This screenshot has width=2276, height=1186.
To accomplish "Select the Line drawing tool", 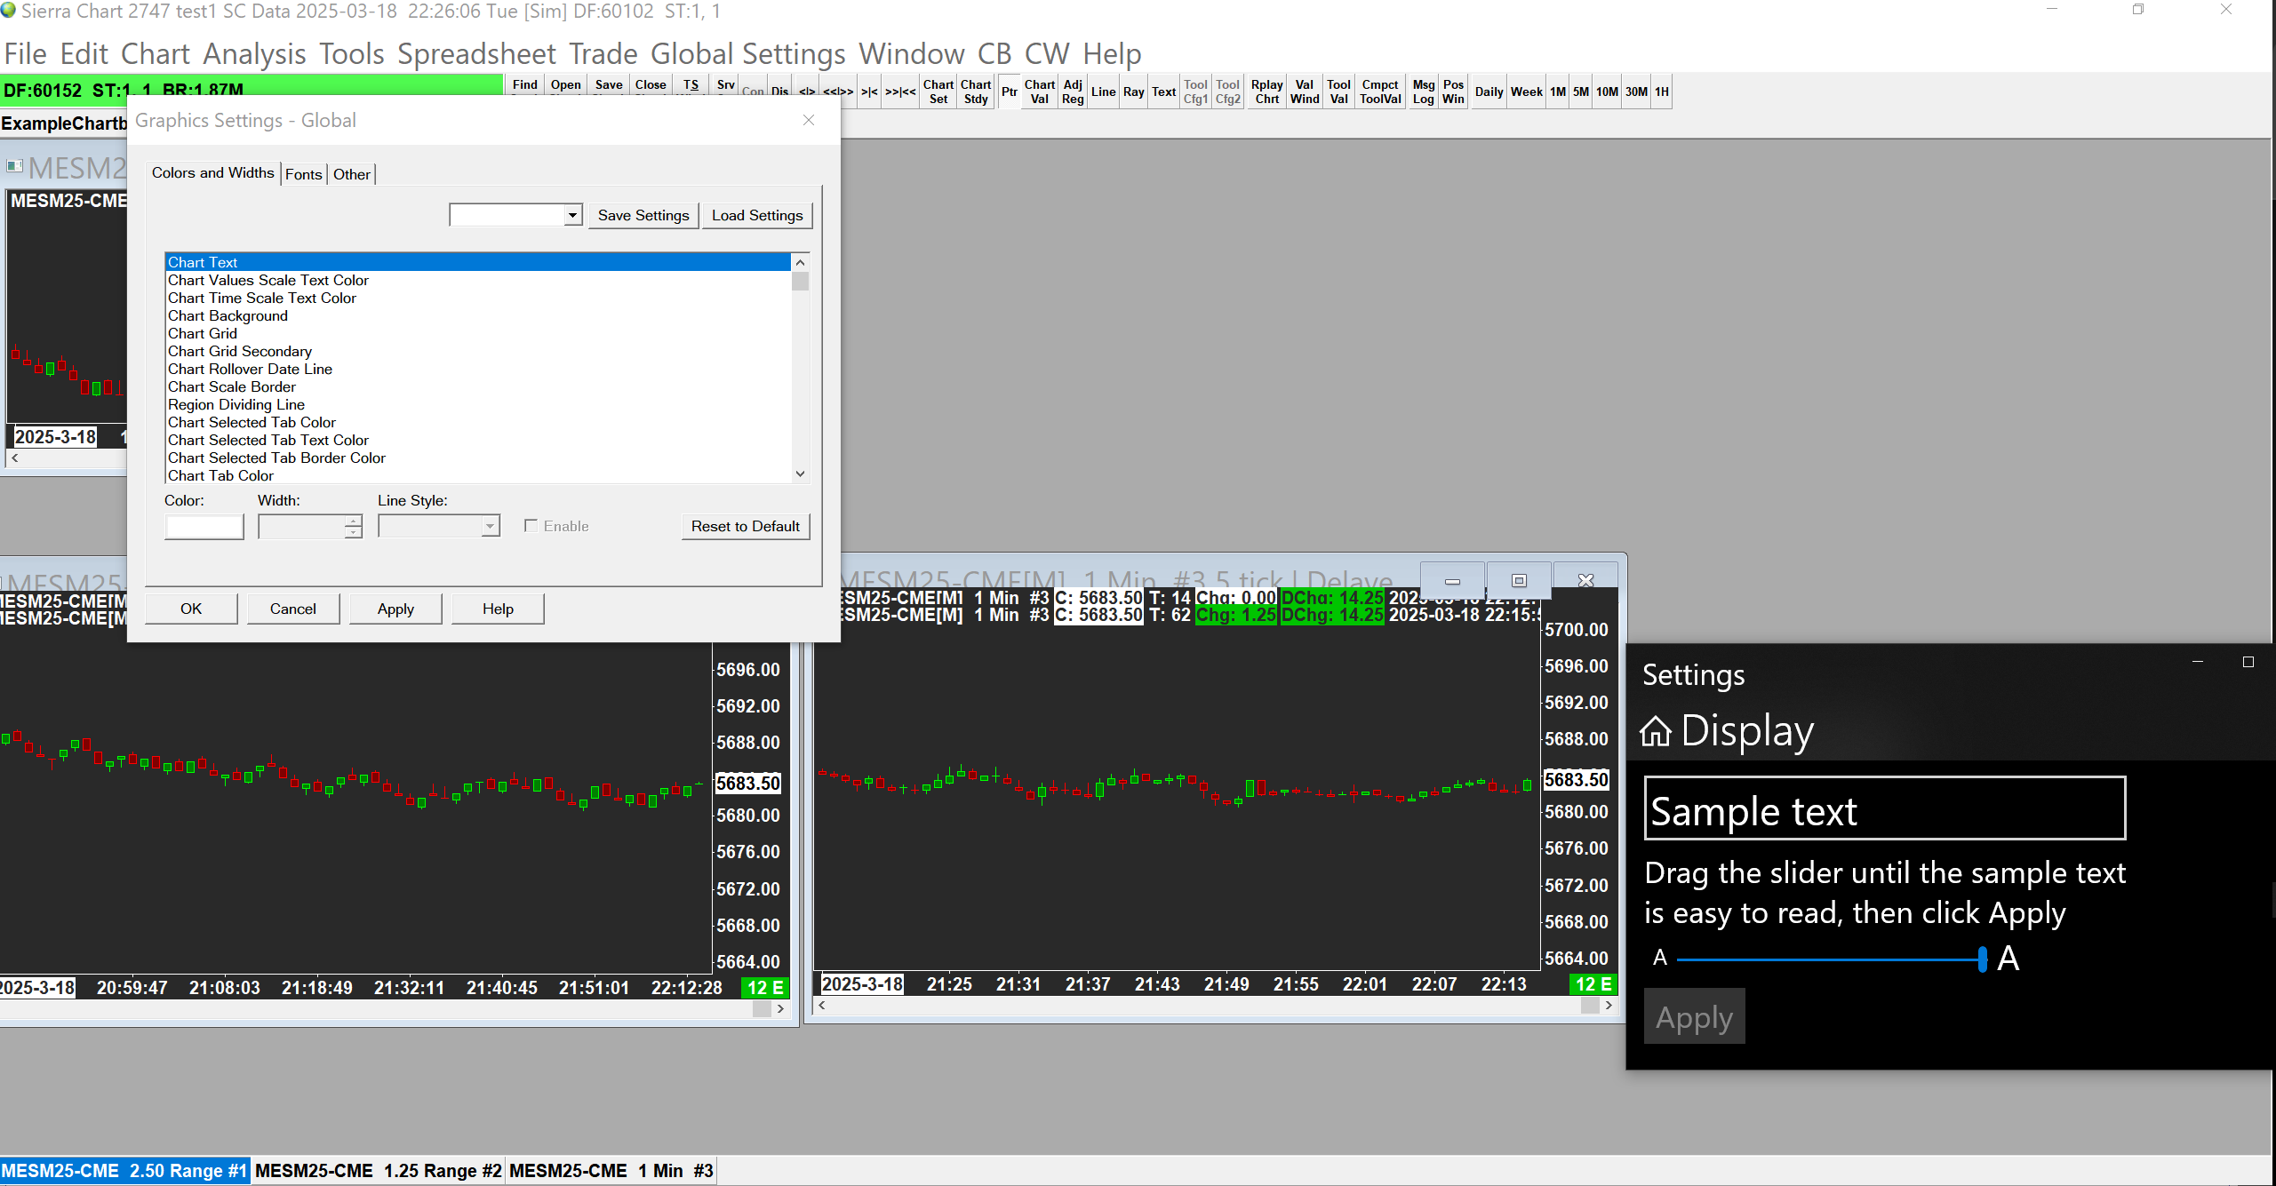I will [1103, 92].
